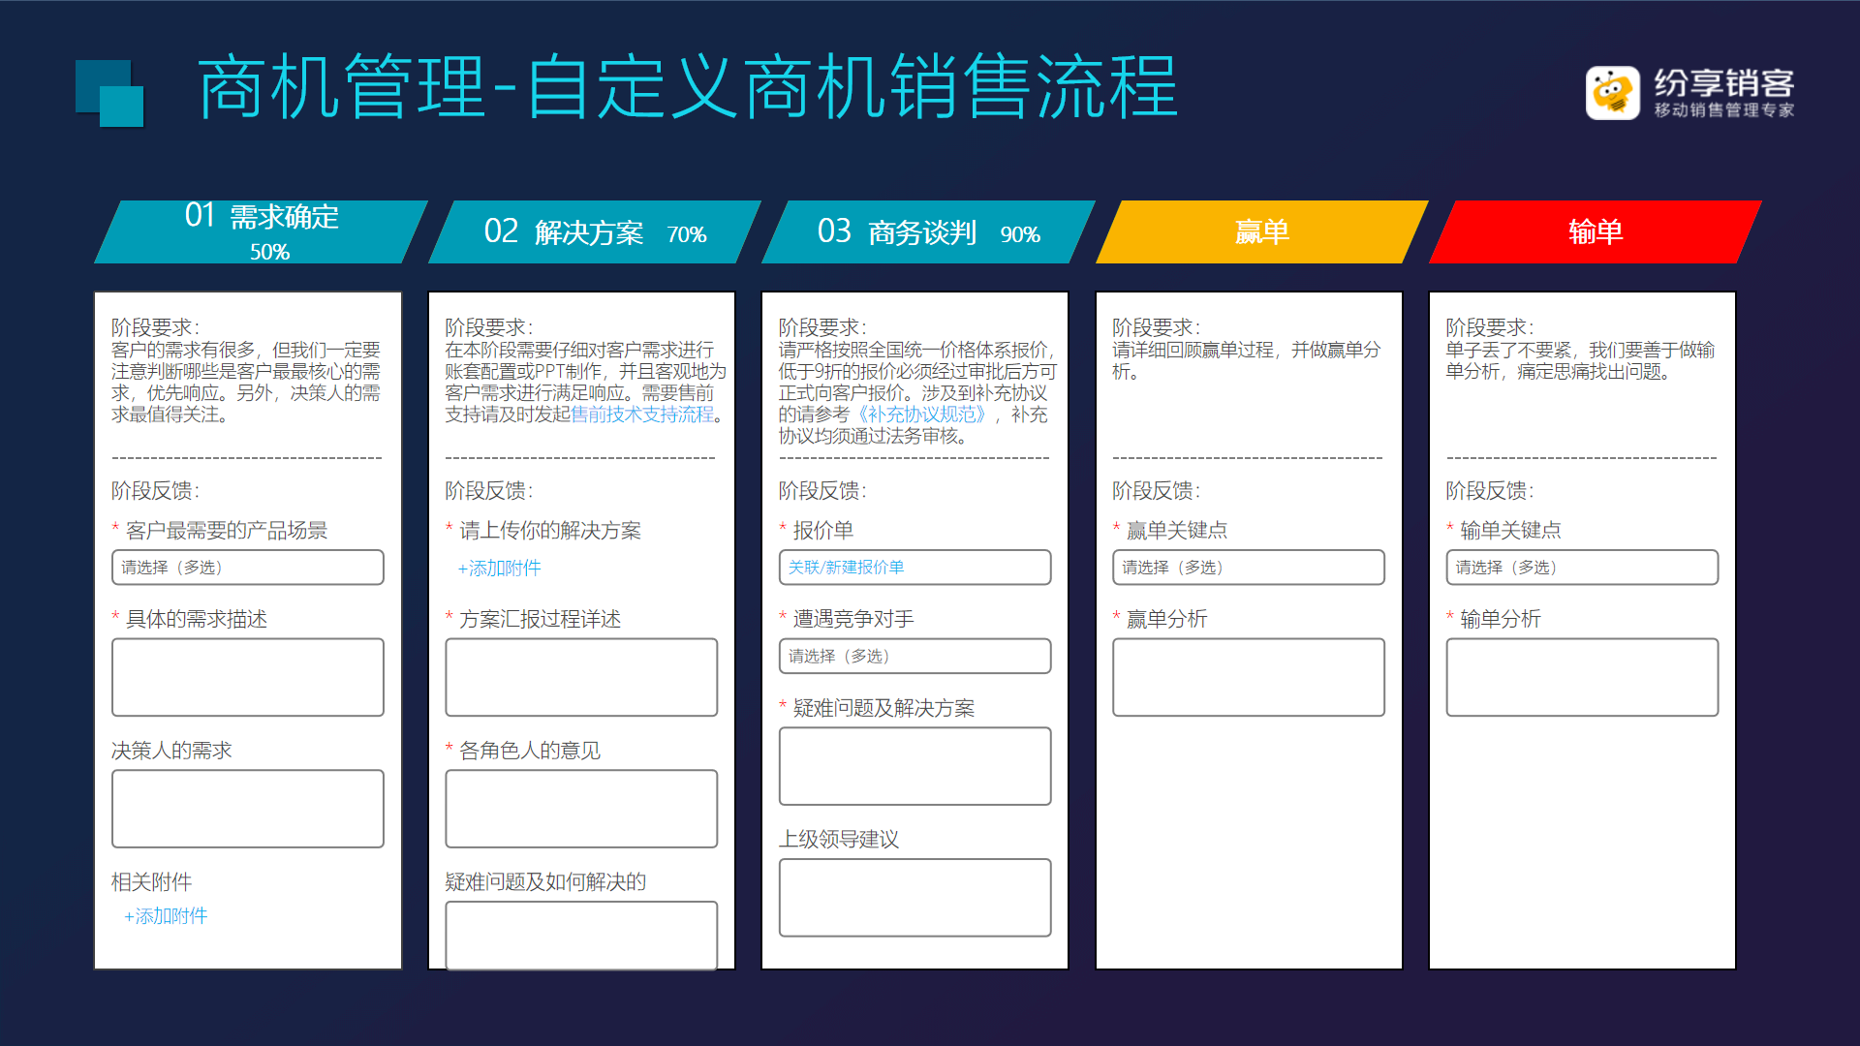1860x1046 pixels.
Task: Focus the 上级领导建议 text box
Action: point(914,898)
